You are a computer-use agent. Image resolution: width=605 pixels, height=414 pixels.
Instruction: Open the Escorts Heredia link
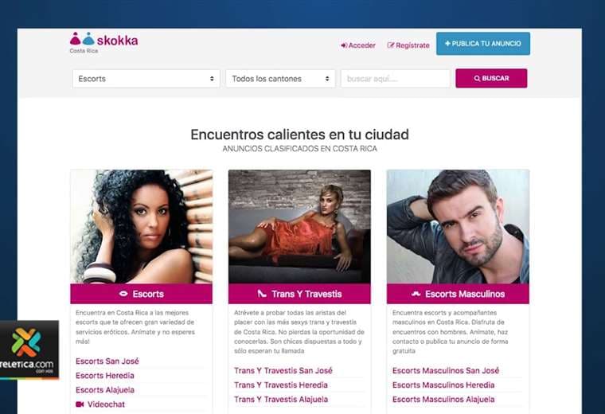tap(105, 376)
